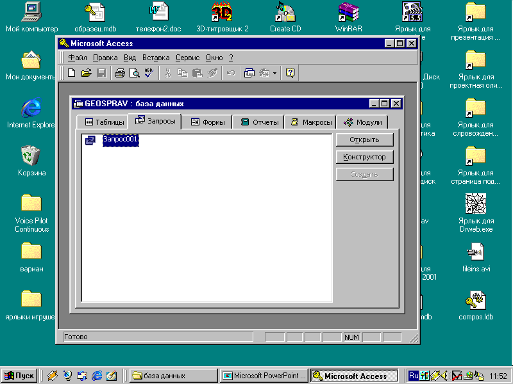The width and height of the screenshot is (513, 384).
Task: Run the Spelling check icon
Action: click(x=149, y=73)
